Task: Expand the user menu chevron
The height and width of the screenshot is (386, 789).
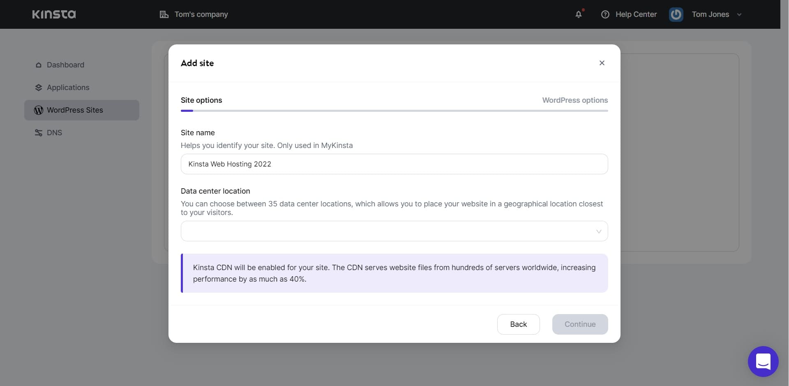Action: coord(739,14)
